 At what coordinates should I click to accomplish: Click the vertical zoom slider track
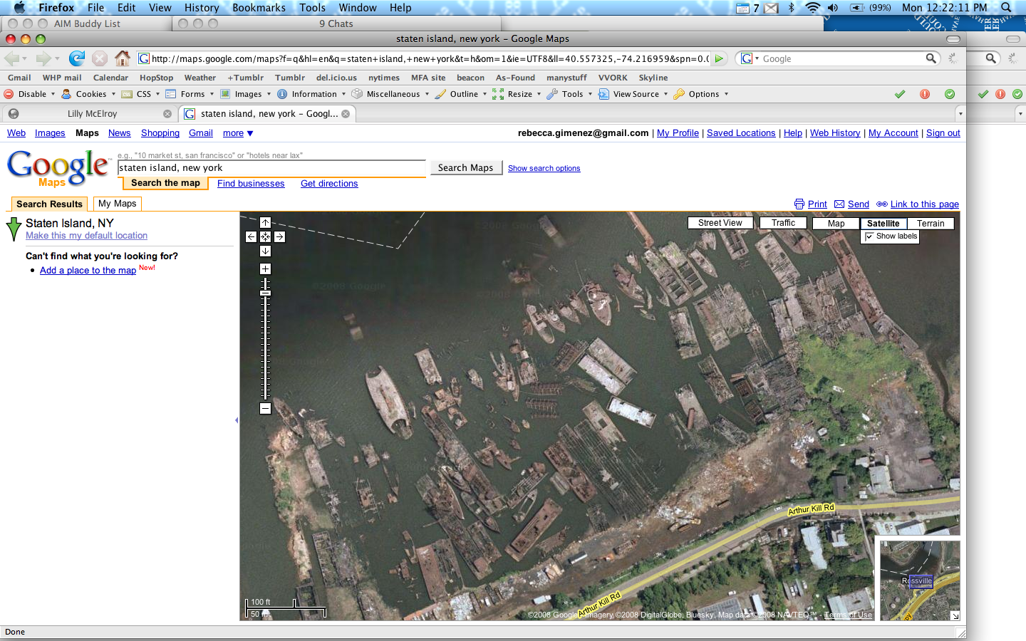coord(265,339)
